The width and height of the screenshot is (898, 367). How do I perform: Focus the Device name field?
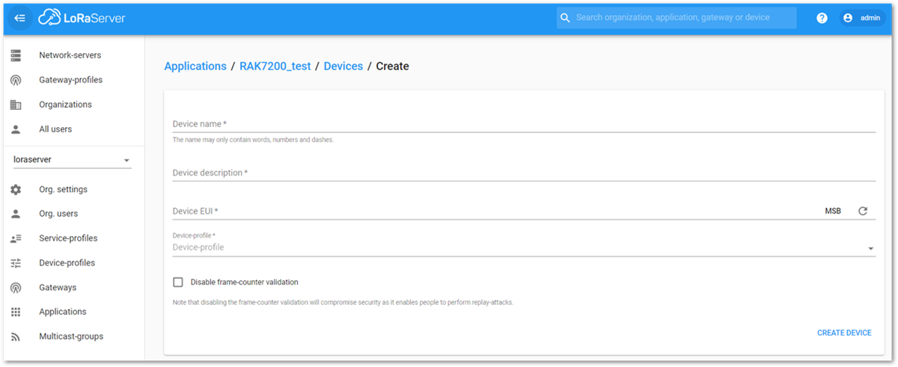(524, 124)
